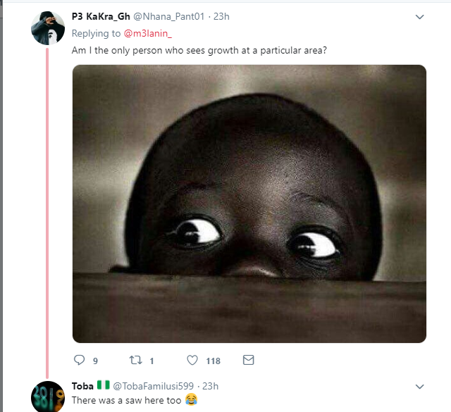Click the 9 replies count
The width and height of the screenshot is (451, 412).
(x=95, y=361)
